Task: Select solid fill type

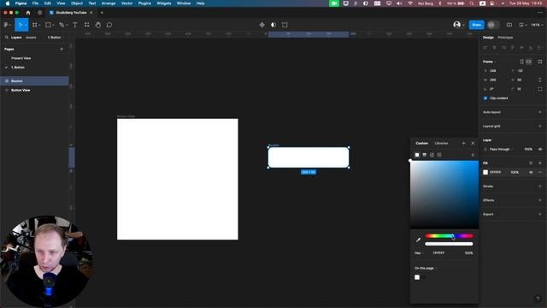Action: click(417, 155)
